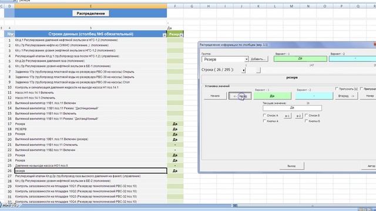This screenshot has height=211, width=376.
Task: Click the Да cell in row 17
Action: 175,124
